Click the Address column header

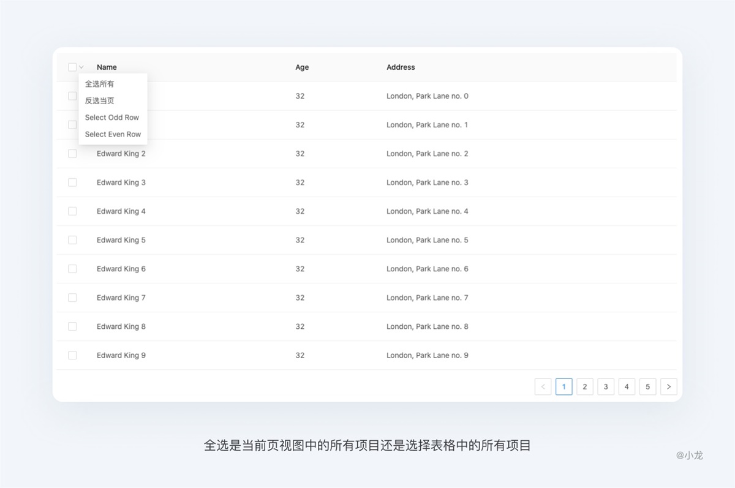click(401, 67)
